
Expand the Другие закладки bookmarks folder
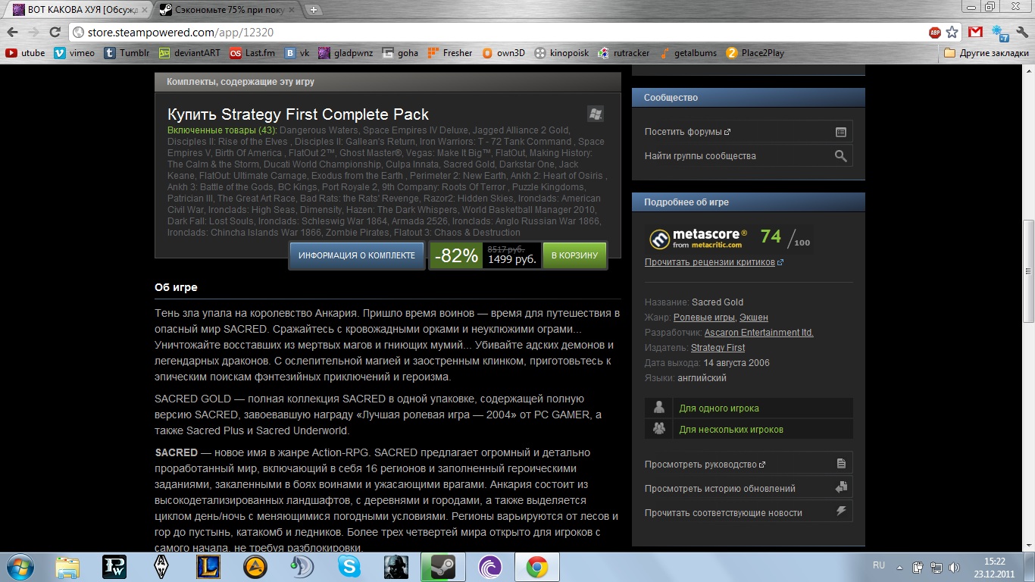[x=987, y=53]
